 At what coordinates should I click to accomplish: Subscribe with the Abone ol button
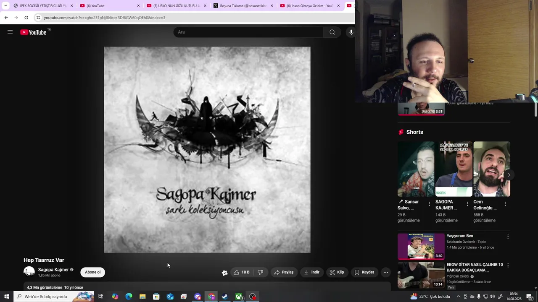pos(93,272)
